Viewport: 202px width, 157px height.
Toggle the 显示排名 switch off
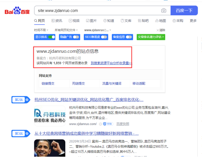[x=51, y=37]
